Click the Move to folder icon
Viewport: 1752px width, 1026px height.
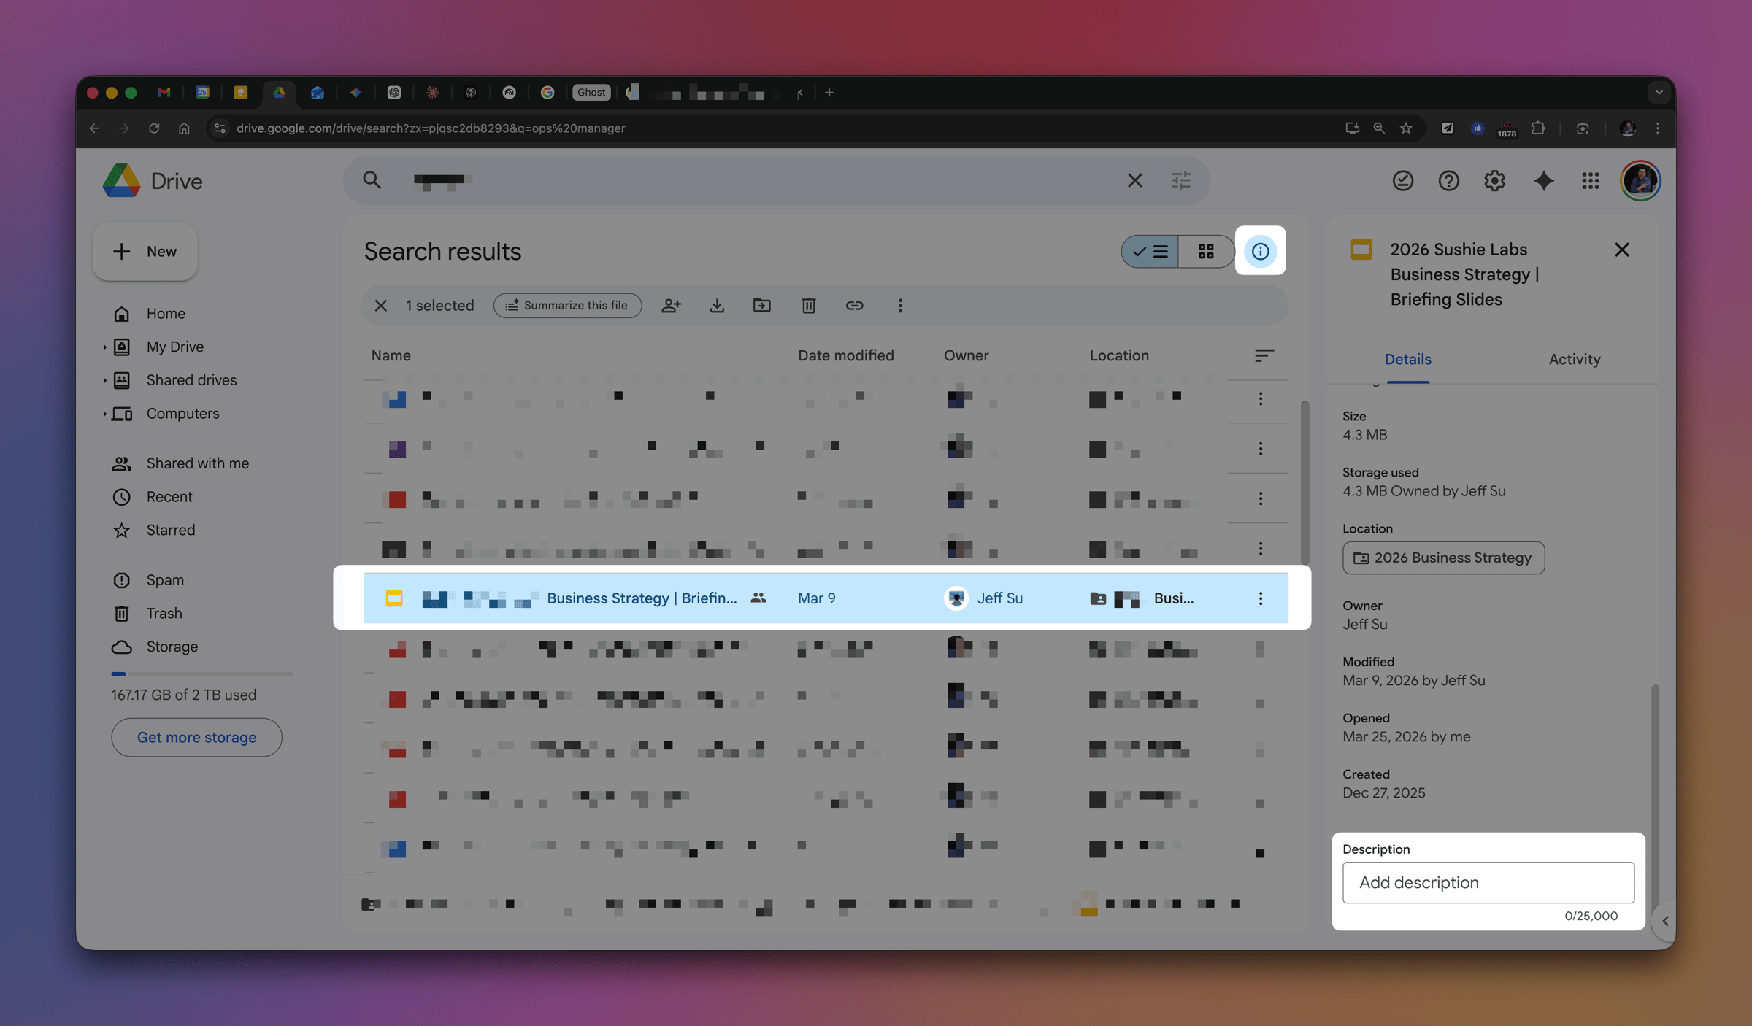(761, 306)
